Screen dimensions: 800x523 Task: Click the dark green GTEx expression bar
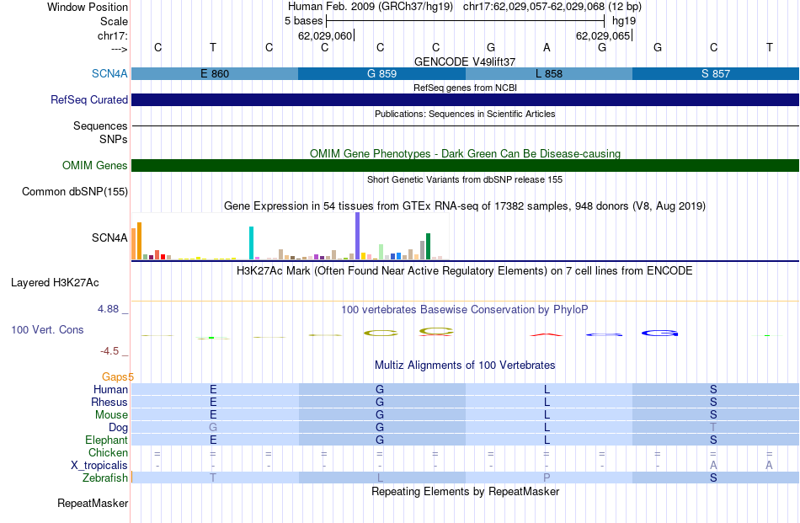pyautogui.click(x=428, y=247)
